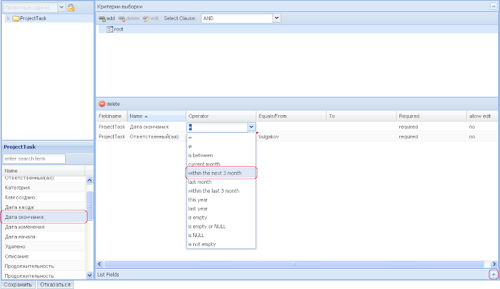Screen dimensions: 500x289
Task: Select 'Дата окончания:' in the field list
Action: 42,217
